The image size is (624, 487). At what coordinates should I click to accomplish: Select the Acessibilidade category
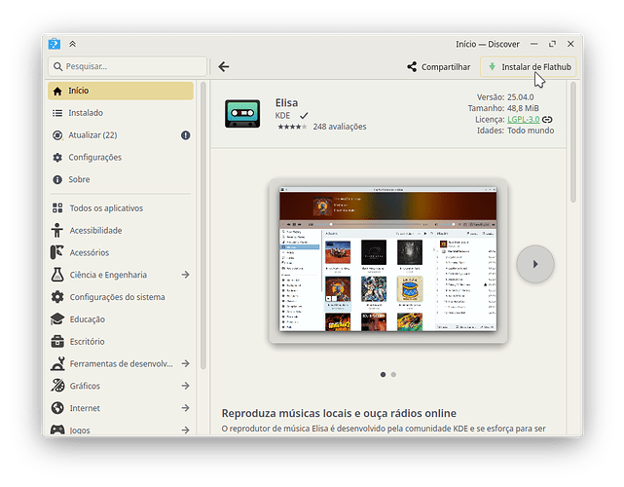click(x=121, y=231)
